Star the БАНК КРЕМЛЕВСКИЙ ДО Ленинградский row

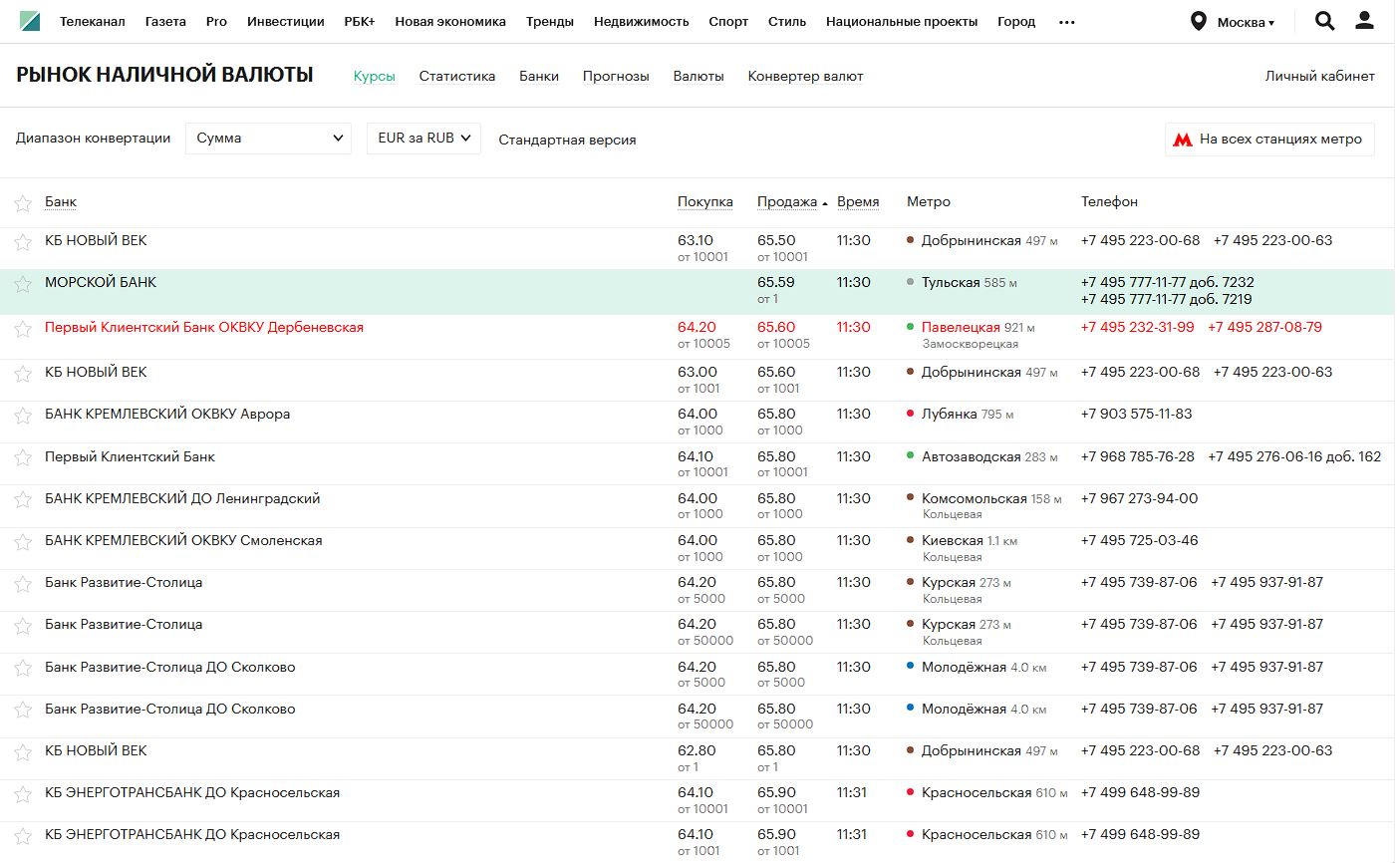pyautogui.click(x=23, y=500)
